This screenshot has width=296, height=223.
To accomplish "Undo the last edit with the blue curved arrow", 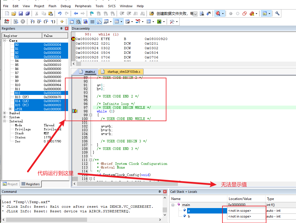I will [60, 14].
